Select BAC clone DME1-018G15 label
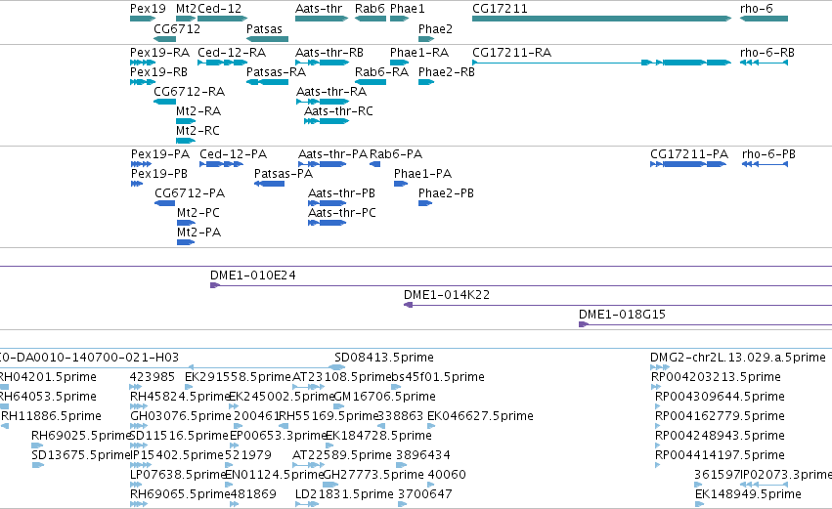 click(x=623, y=315)
